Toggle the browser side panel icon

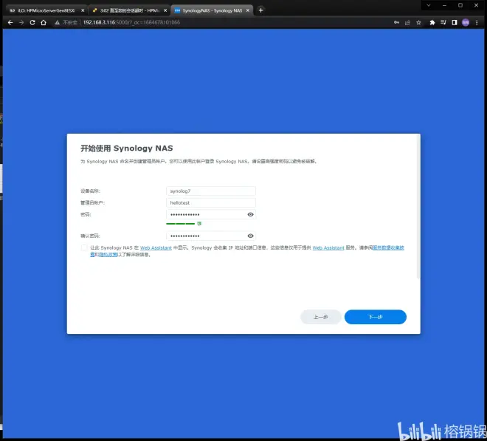click(455, 22)
